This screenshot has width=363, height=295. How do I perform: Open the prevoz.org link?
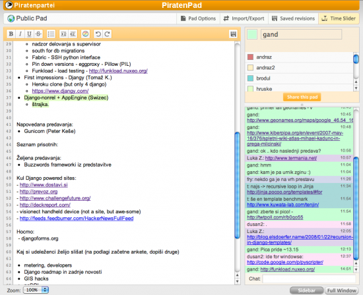pyautogui.click(x=38, y=192)
